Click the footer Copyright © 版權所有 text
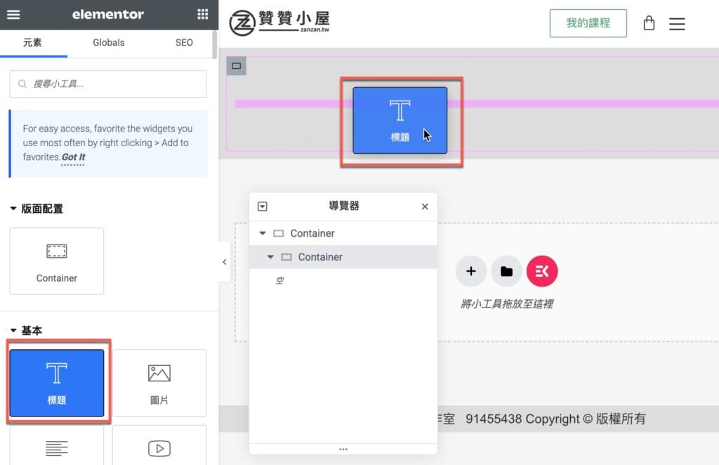This screenshot has width=719, height=465. [x=586, y=419]
